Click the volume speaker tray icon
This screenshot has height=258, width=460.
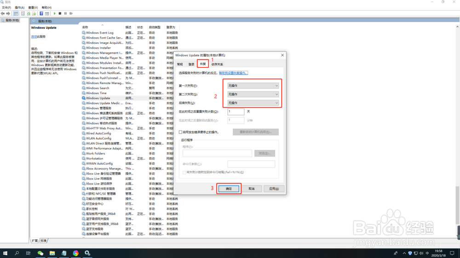pos(421,253)
